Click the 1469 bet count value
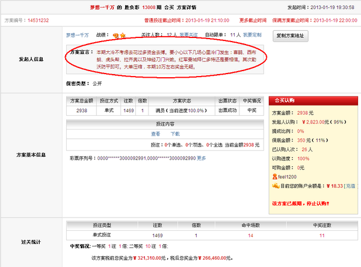The height and width of the screenshot is (267, 361). 127,111
